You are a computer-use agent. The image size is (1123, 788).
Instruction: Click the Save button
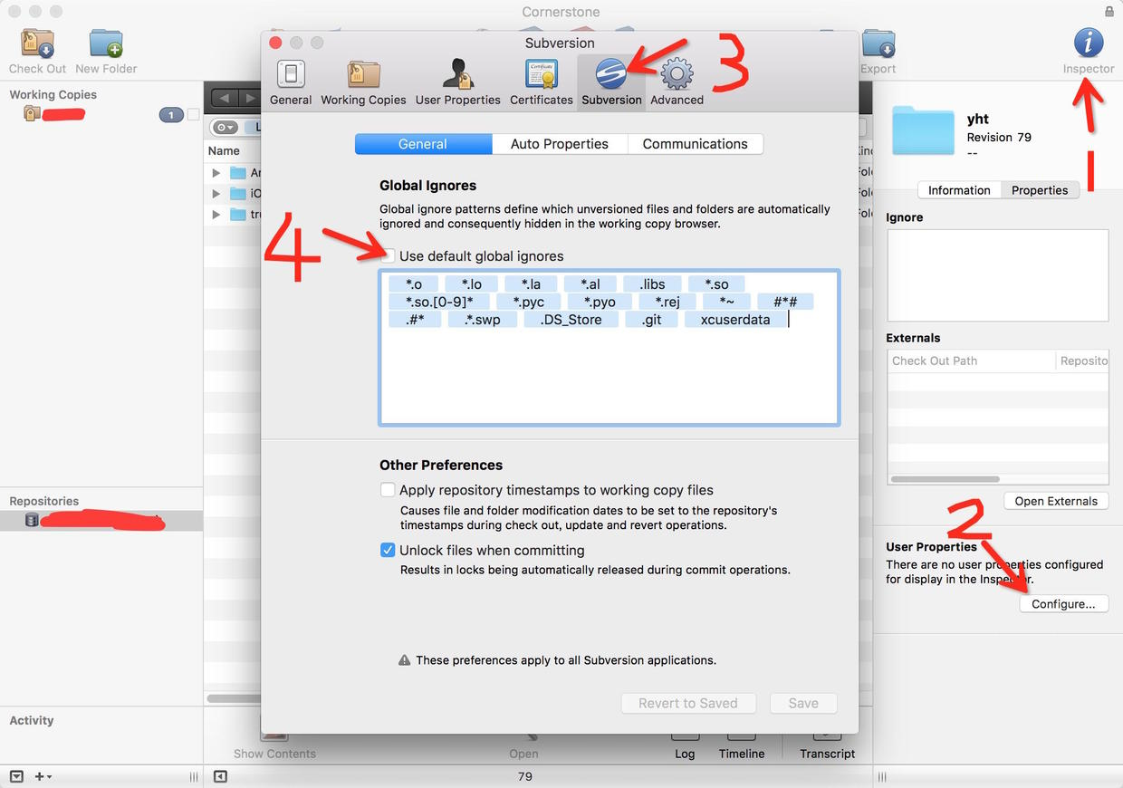[x=803, y=703]
